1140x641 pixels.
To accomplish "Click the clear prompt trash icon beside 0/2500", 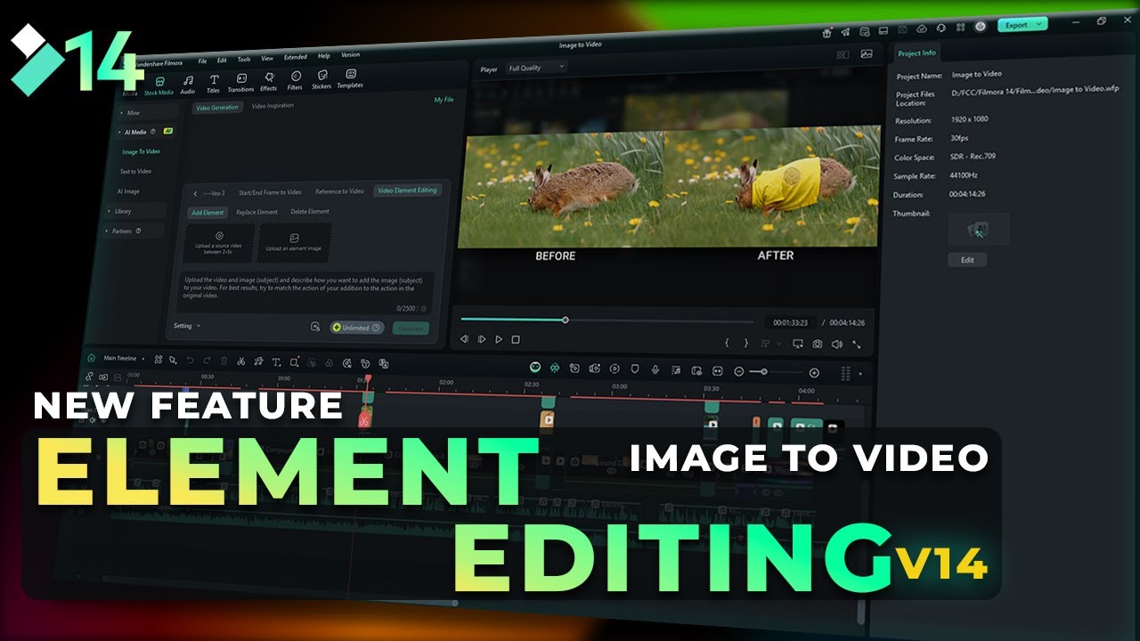I will [424, 309].
